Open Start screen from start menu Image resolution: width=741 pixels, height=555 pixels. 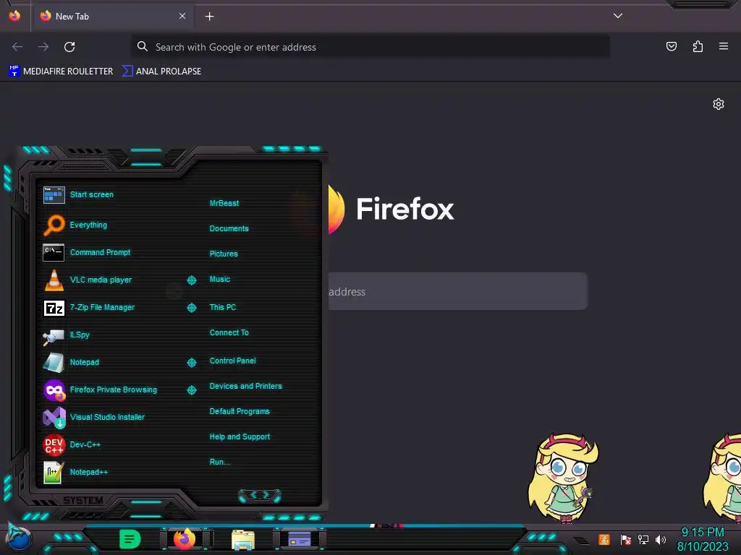tap(78, 194)
